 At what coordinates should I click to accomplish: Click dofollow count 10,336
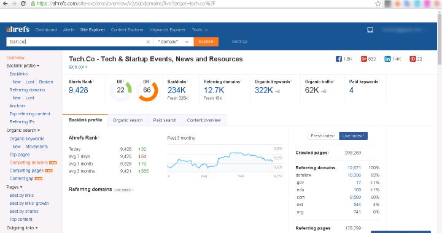coord(354,175)
